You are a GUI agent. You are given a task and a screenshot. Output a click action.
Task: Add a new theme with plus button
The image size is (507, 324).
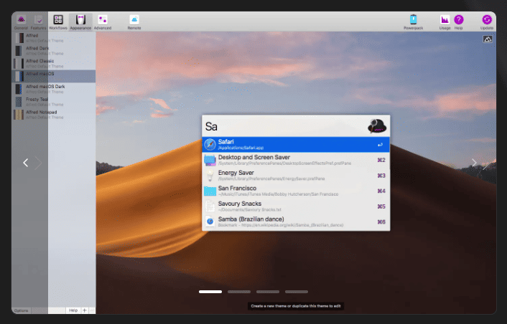tap(85, 310)
